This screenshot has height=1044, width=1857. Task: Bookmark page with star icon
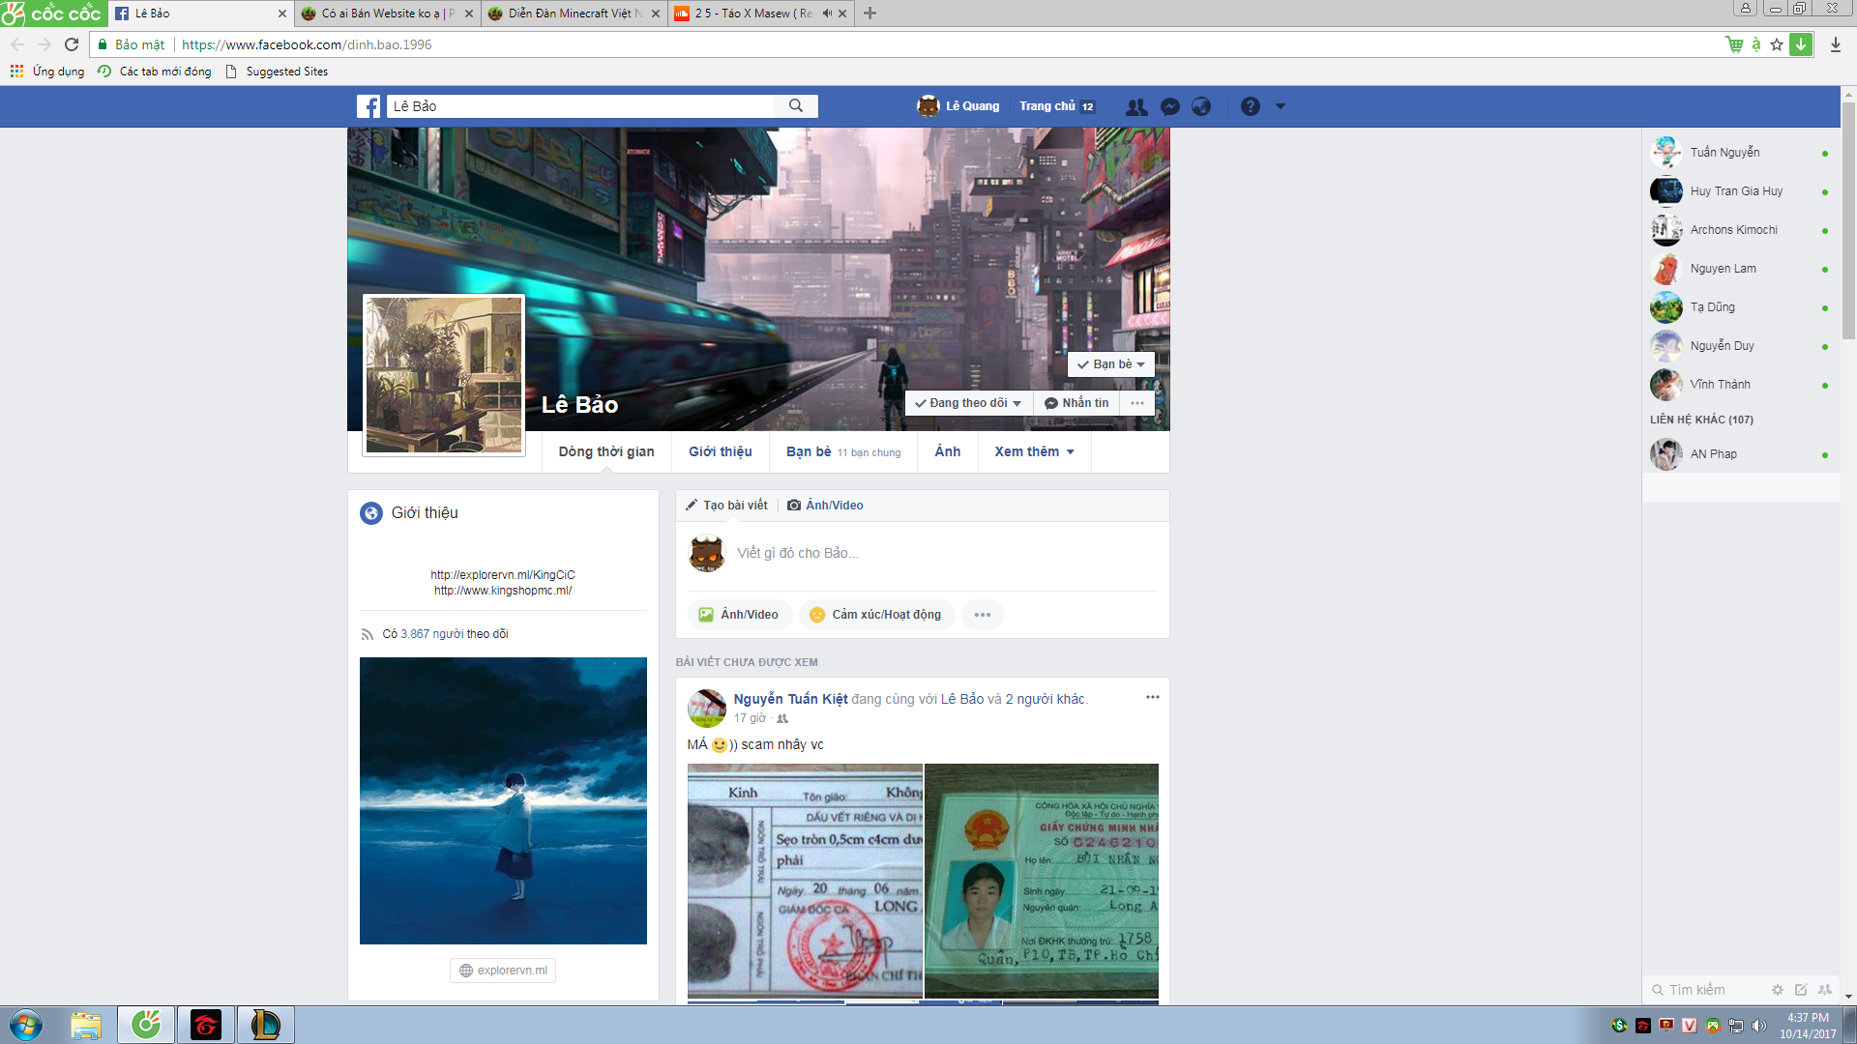pos(1777,44)
